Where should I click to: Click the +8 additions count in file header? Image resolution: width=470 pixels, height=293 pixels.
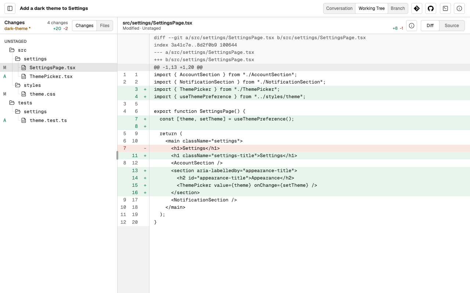(395, 28)
